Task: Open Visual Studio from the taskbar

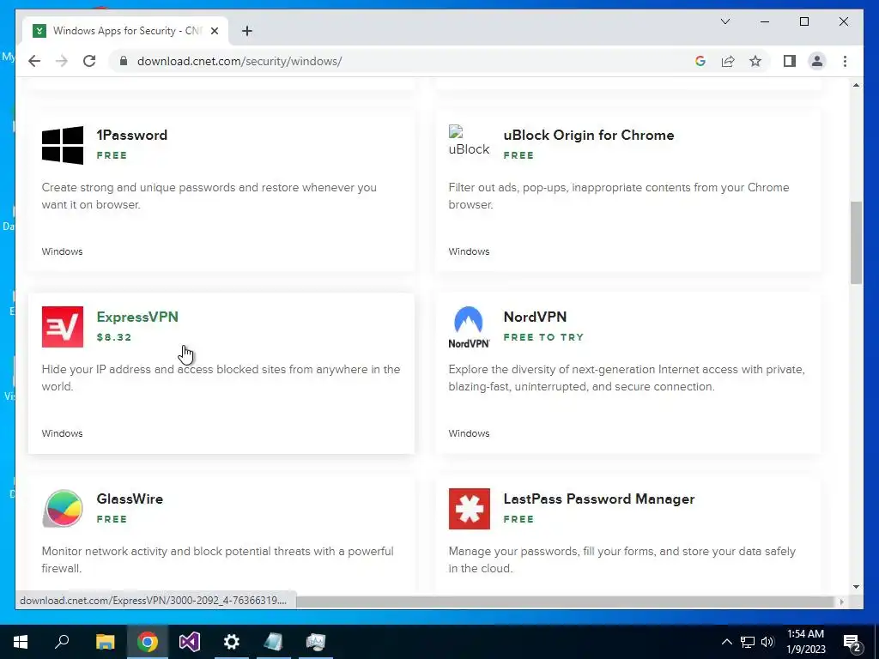Action: tap(190, 642)
